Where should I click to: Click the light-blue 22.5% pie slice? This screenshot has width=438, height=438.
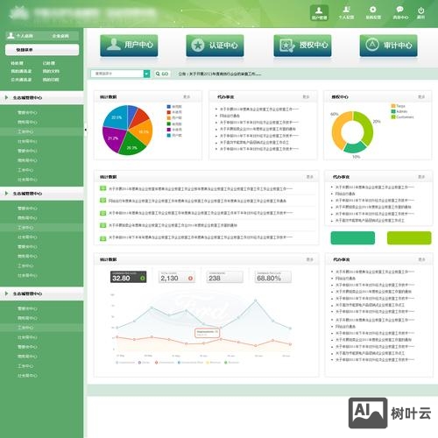point(117,118)
